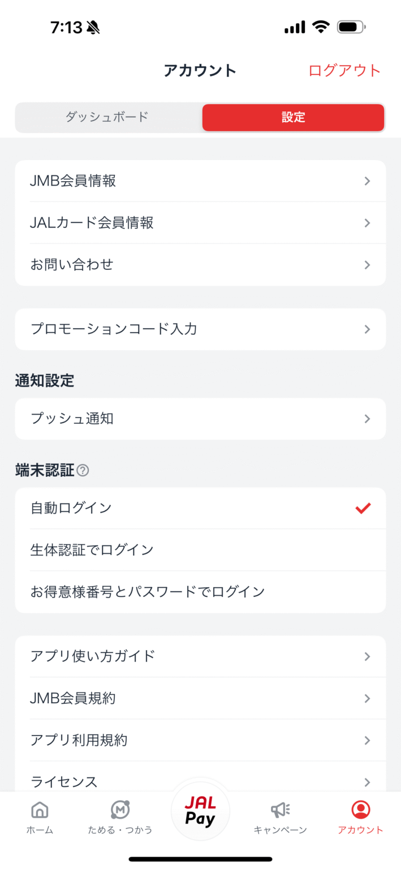
Task: Tap the battery indicator in the status bar
Action: coord(351,26)
